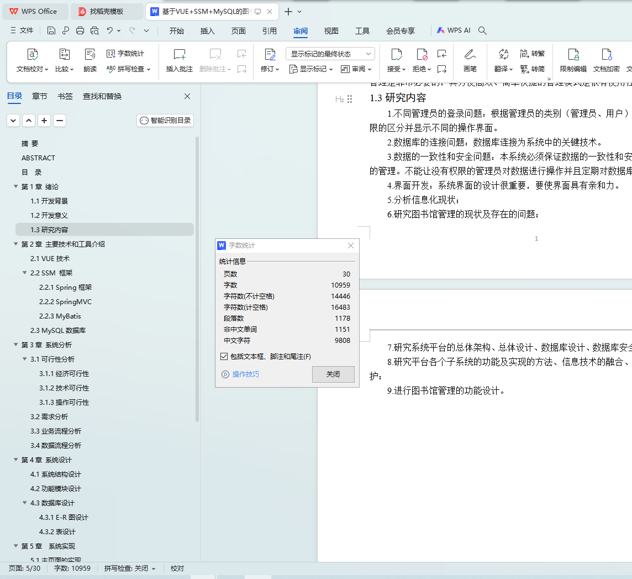
Task: Open the 工具 ribbon tab
Action: click(x=362, y=30)
